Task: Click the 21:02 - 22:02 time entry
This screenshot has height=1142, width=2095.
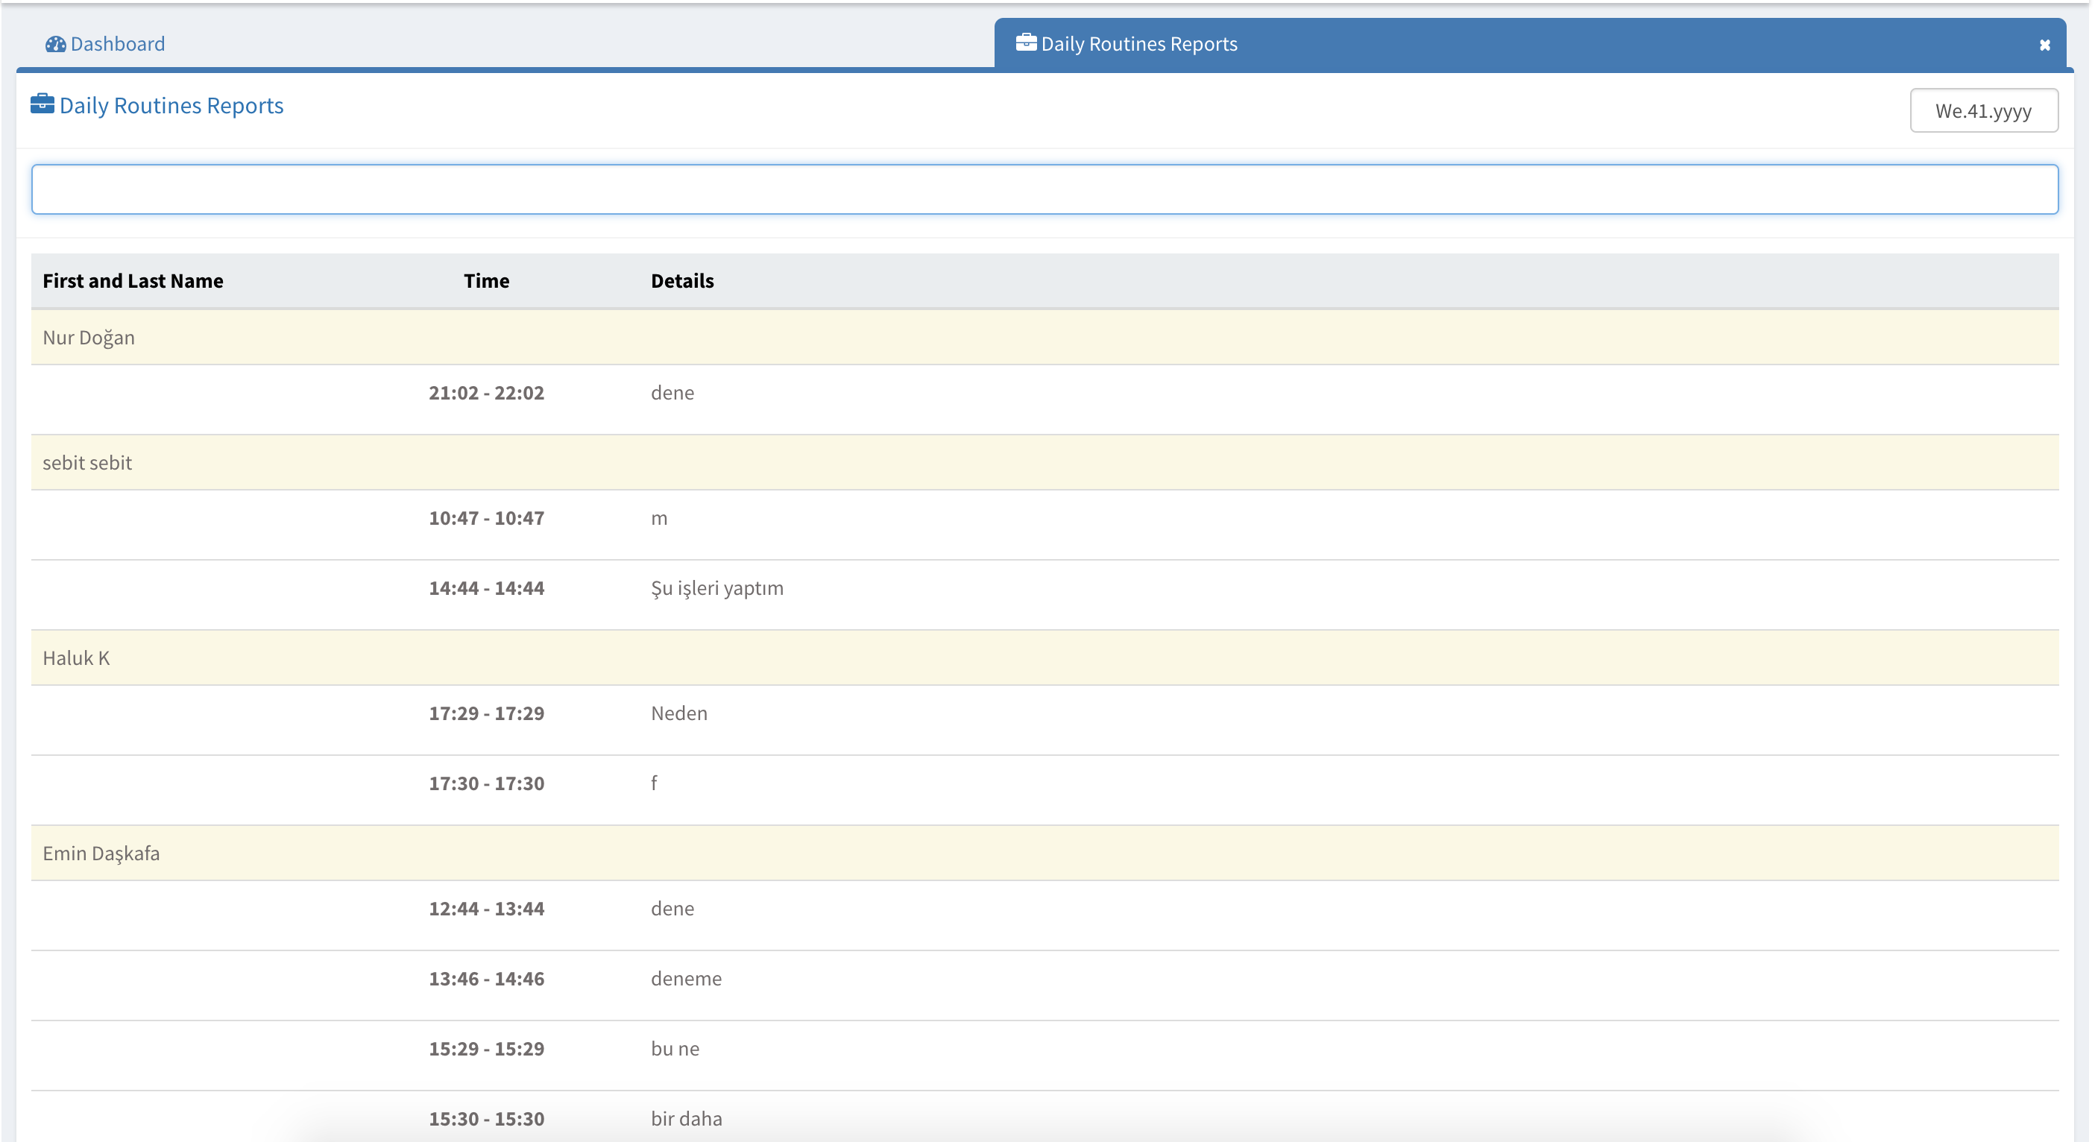Action: [x=486, y=393]
